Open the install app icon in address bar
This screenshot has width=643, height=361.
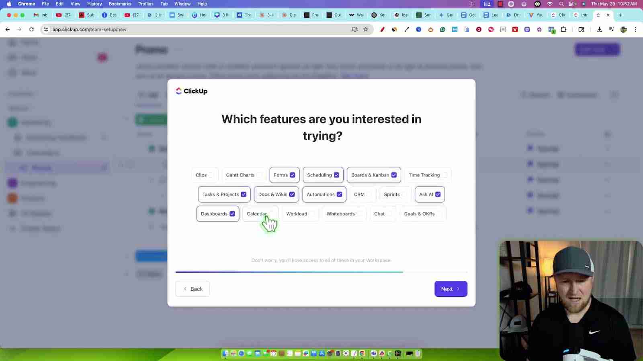click(355, 29)
